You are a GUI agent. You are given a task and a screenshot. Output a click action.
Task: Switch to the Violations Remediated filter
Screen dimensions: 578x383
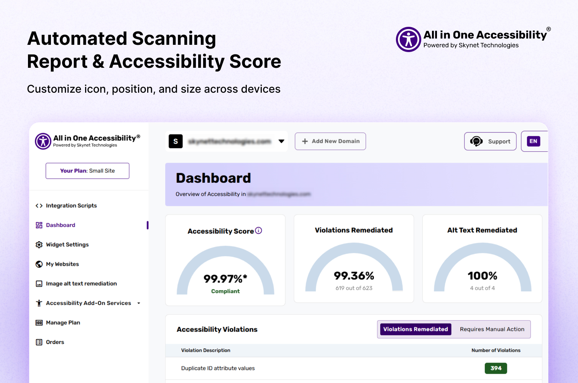(x=415, y=329)
